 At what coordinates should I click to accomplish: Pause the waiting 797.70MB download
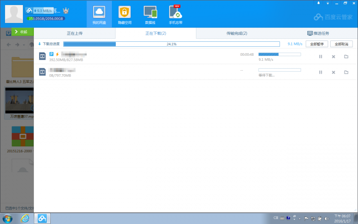click(321, 72)
